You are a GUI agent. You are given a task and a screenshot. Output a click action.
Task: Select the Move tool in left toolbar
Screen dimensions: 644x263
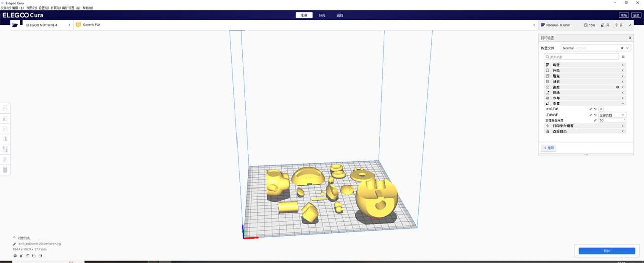5,108
